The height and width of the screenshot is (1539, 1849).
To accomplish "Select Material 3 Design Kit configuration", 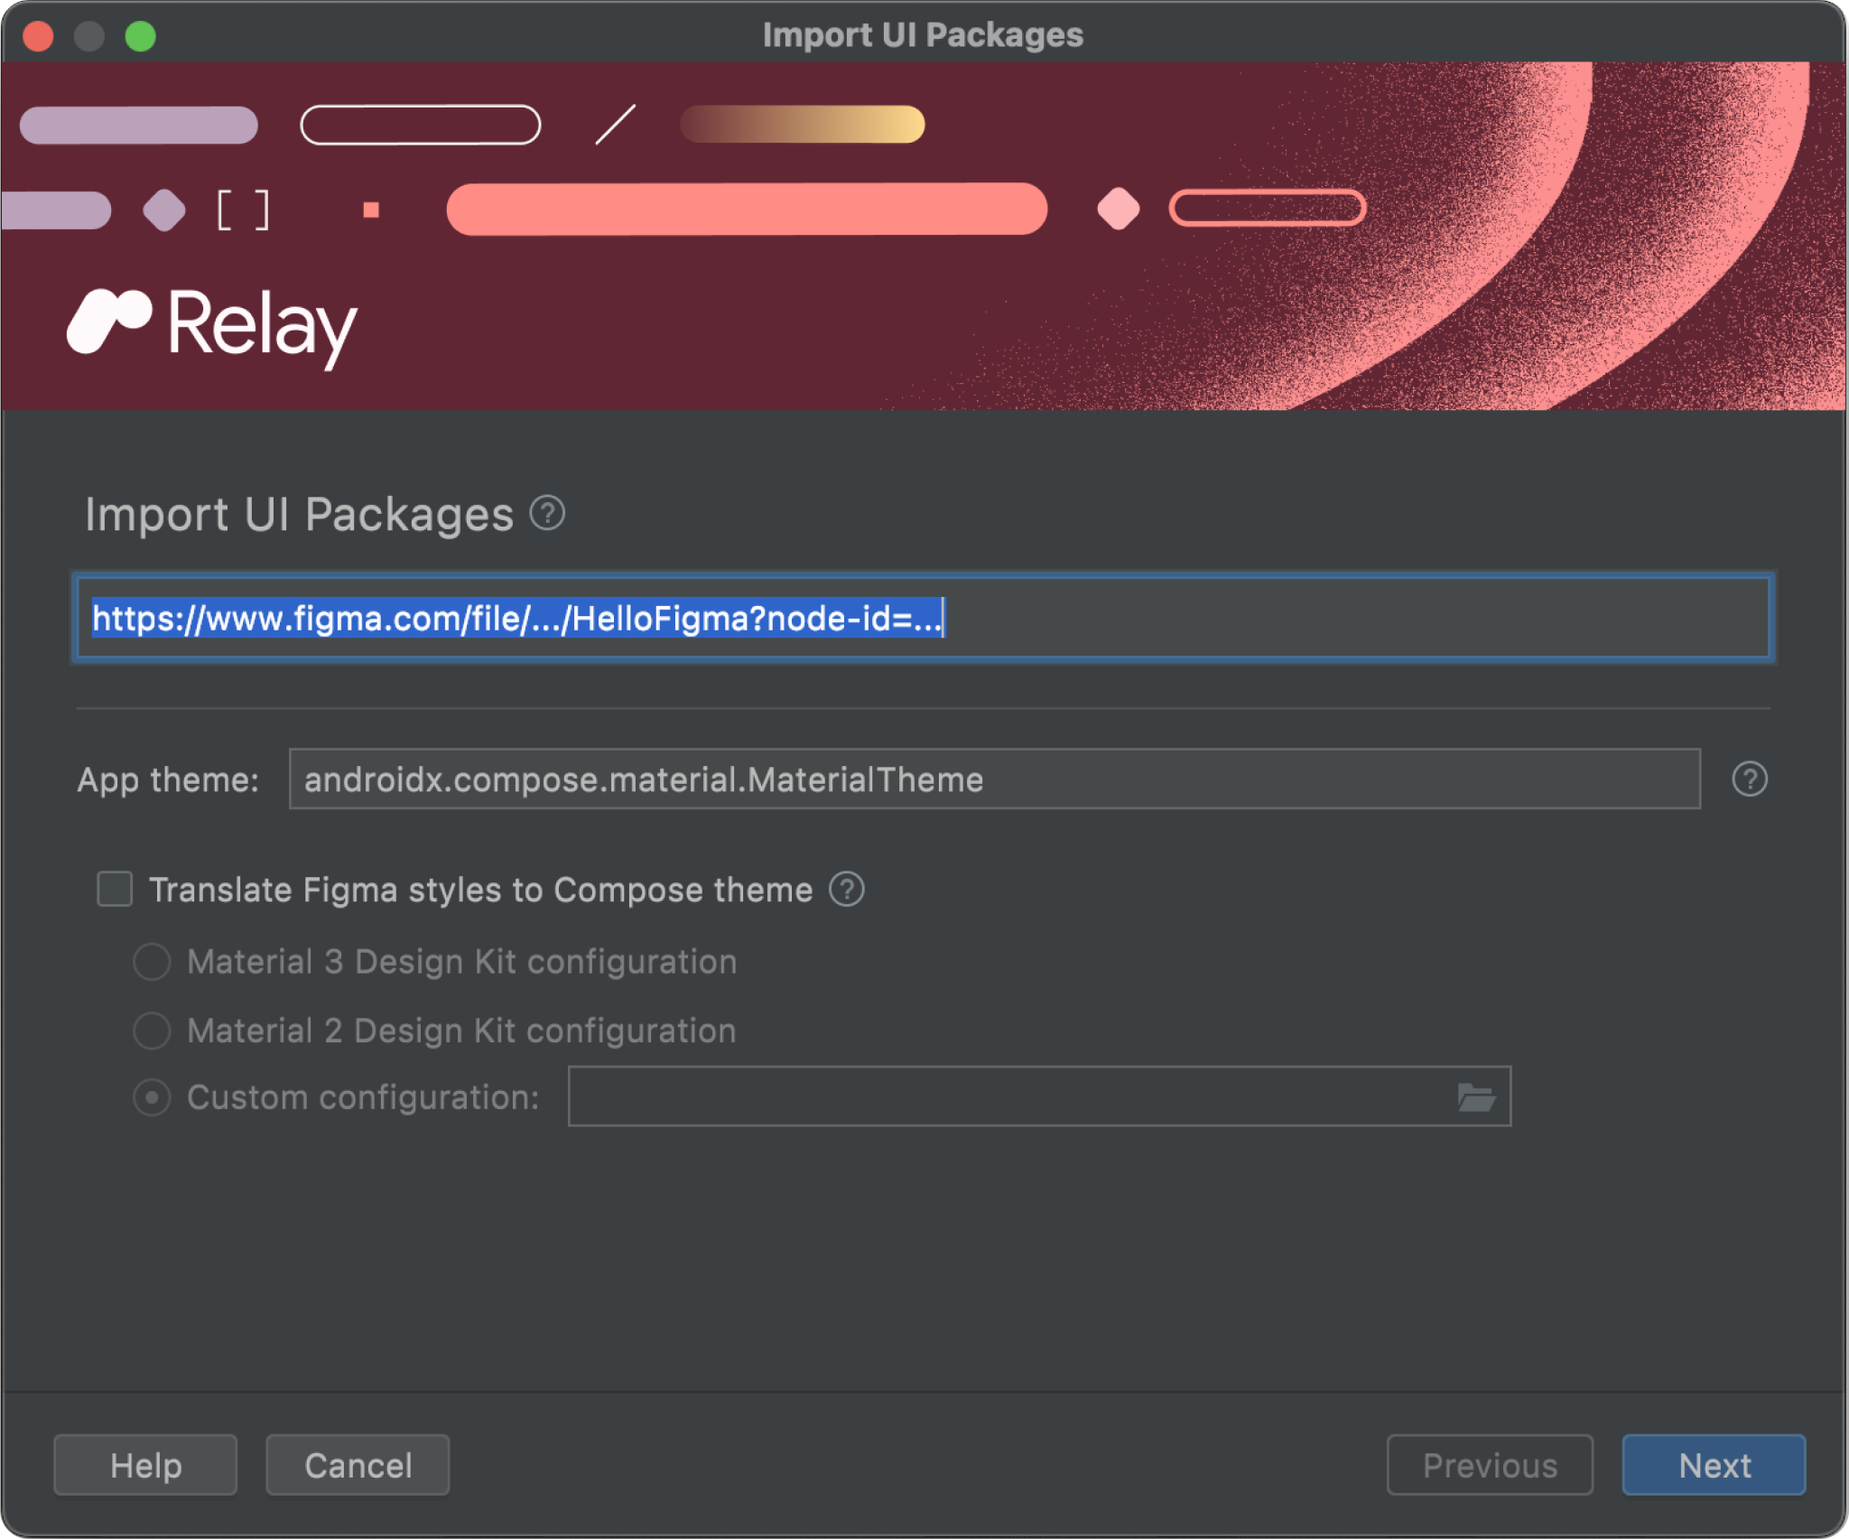I will (153, 960).
